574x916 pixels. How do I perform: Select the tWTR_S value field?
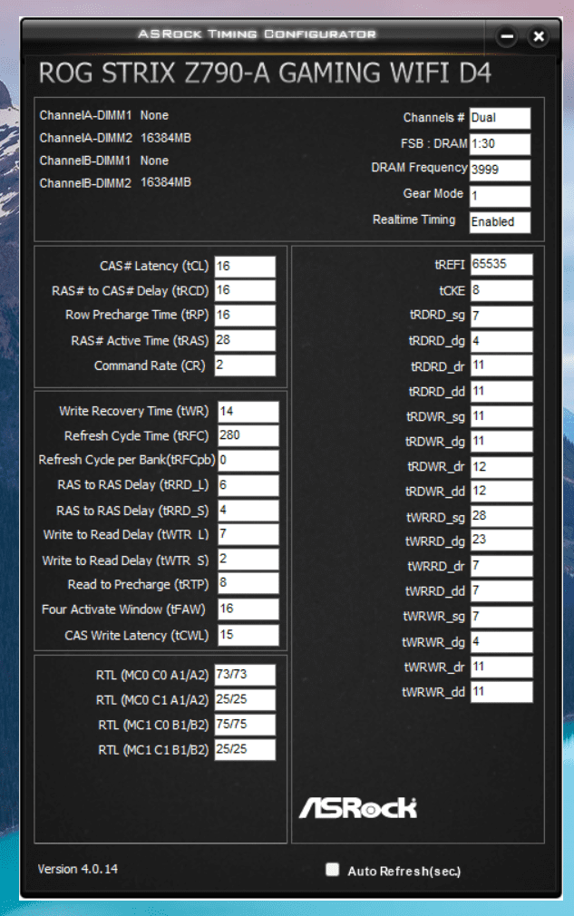(x=248, y=559)
